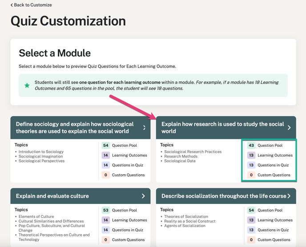Click 13 Learning Outcomes badge in research card
This screenshot has height=247, width=306.
pyautogui.click(x=251, y=155)
